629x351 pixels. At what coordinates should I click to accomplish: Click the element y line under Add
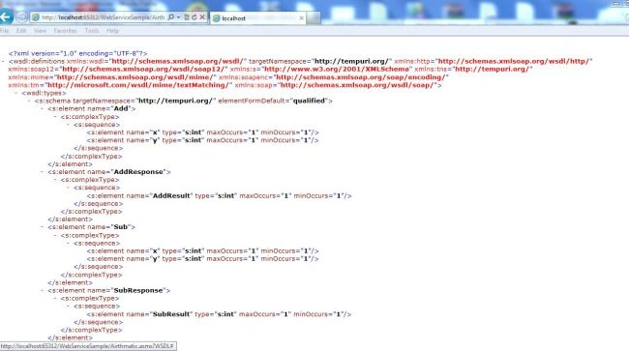point(203,140)
